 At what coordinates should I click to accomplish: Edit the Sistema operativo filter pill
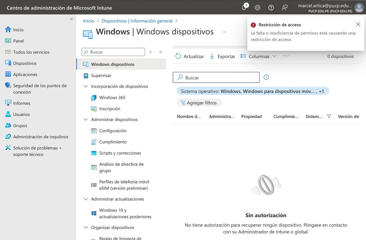pyautogui.click(x=253, y=91)
